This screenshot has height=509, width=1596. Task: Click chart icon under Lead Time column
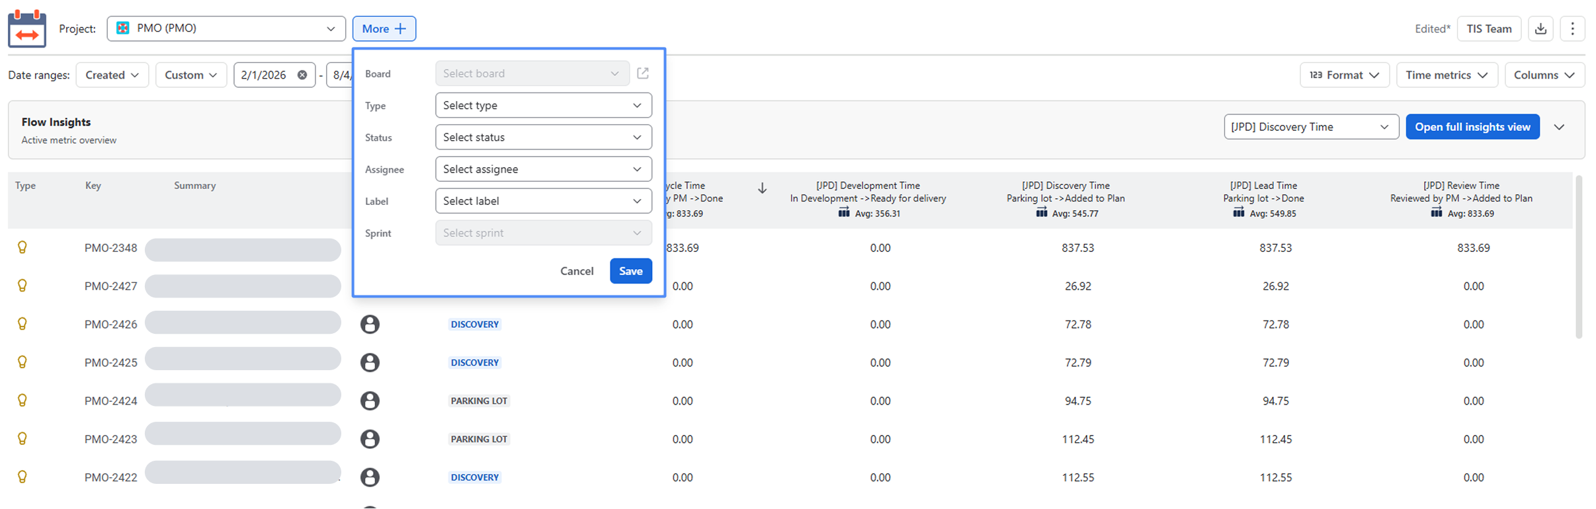[x=1239, y=213]
